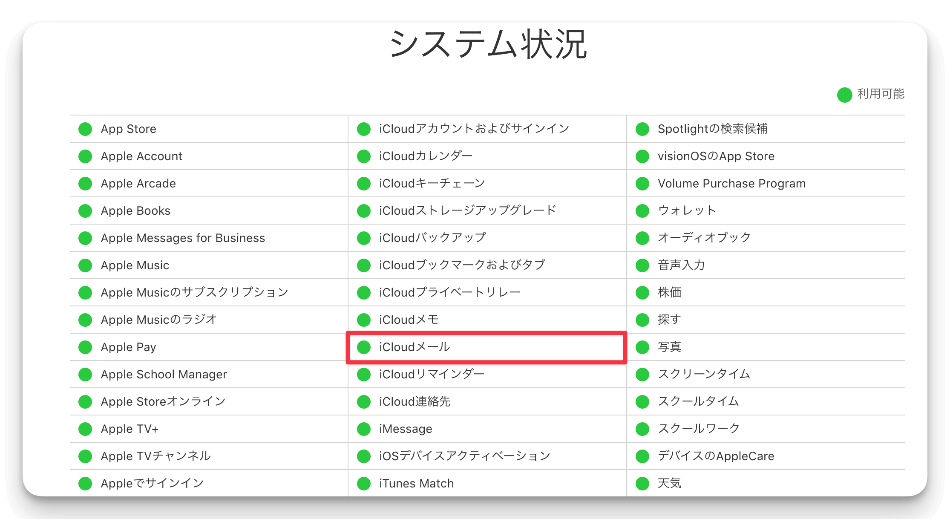The height and width of the screenshot is (519, 950).
Task: Click the status dot next to Apple TV+
Action: click(x=85, y=429)
